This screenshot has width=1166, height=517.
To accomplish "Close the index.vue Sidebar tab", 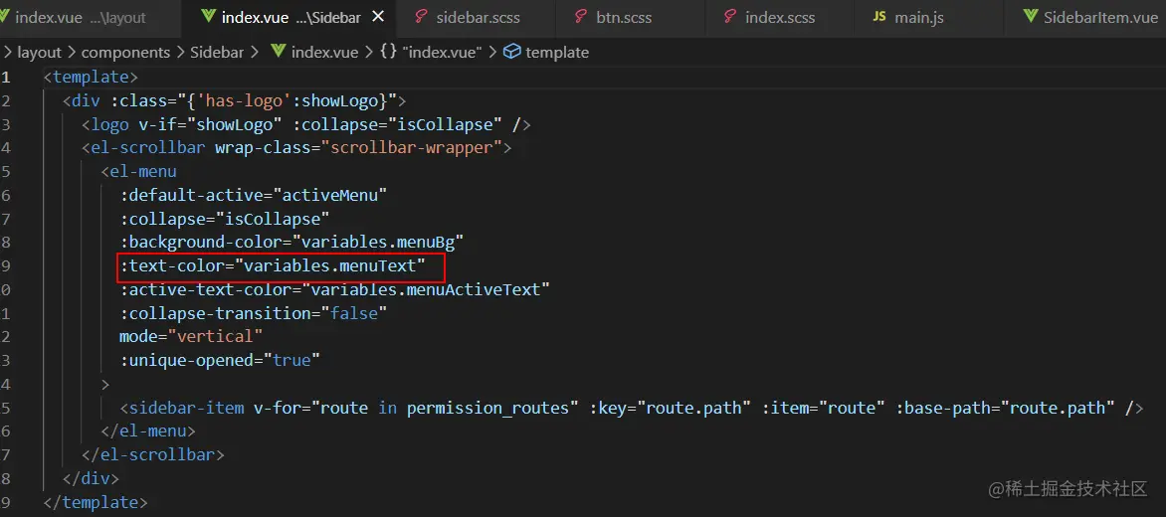I will tap(378, 17).
